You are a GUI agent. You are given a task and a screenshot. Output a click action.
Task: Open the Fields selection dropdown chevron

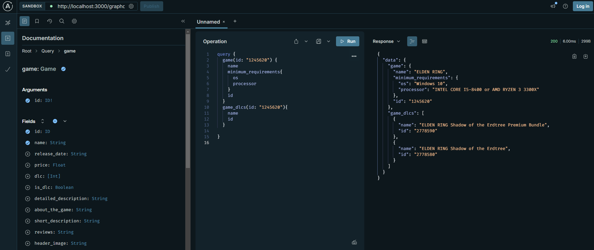coord(65,121)
